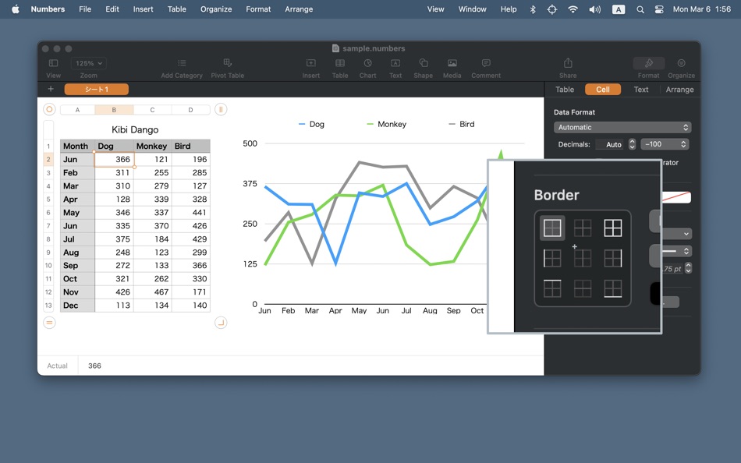The height and width of the screenshot is (463, 741).
Task: Open the Arrange menu in menu bar
Action: coord(299,9)
